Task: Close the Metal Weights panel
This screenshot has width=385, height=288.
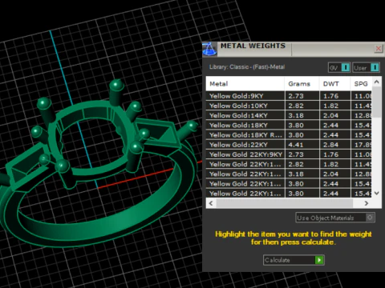Action: coord(379,49)
